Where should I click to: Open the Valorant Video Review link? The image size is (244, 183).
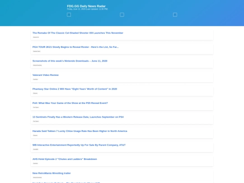point(46,75)
